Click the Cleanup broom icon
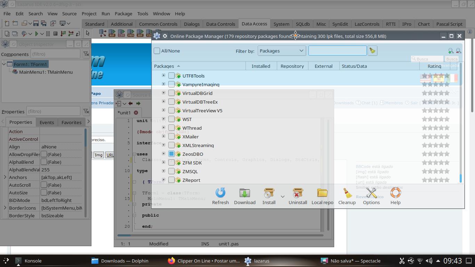Screen dimensions: 475x267 (347, 193)
